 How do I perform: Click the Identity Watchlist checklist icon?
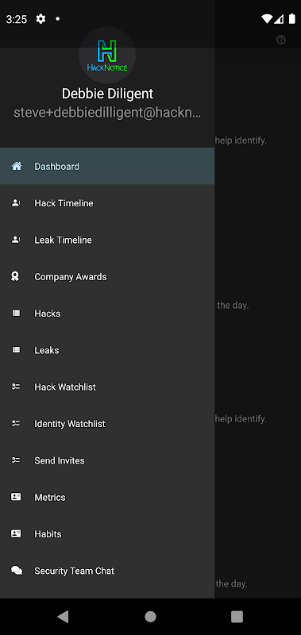click(x=16, y=424)
